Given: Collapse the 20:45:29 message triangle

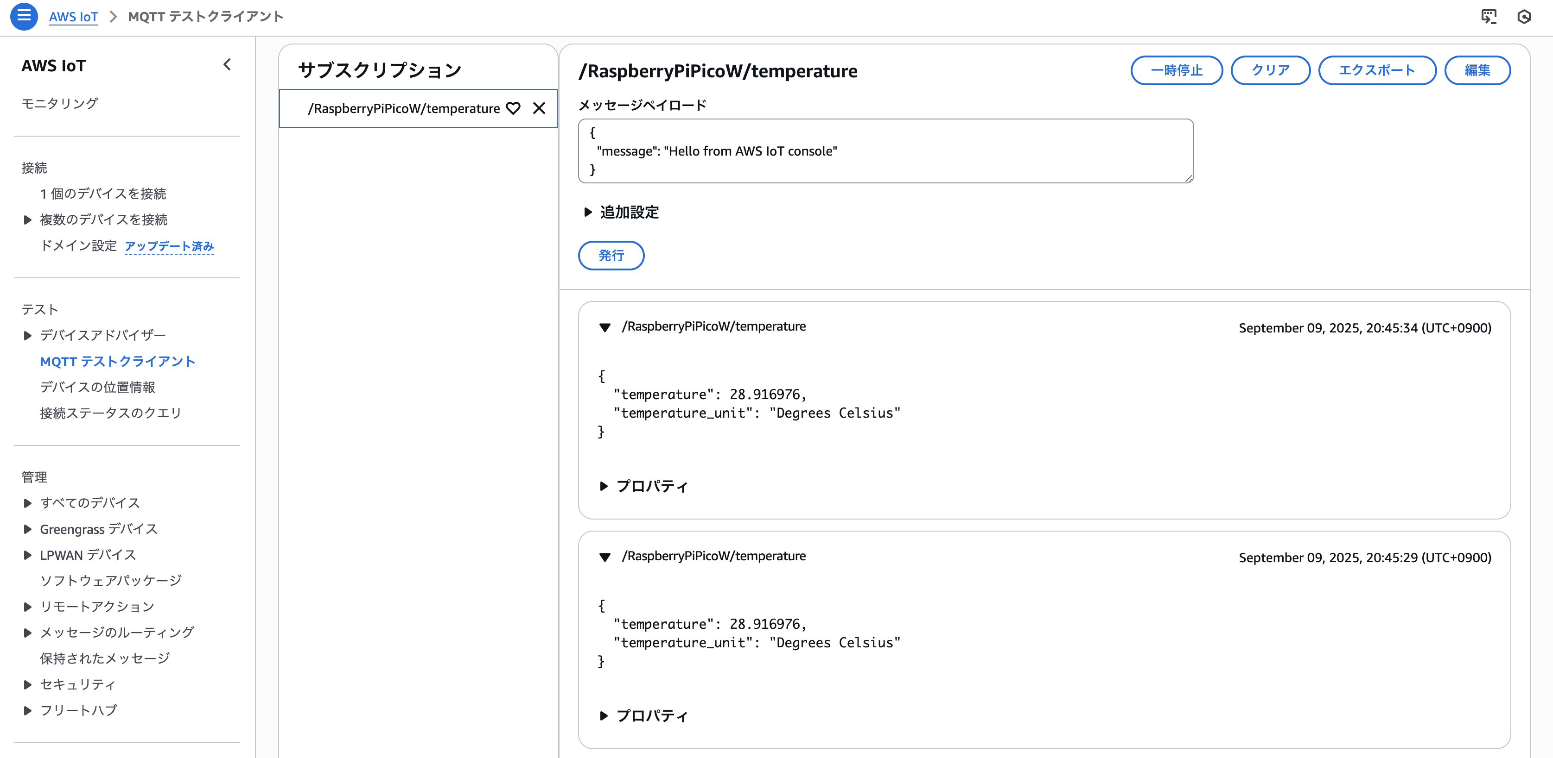Looking at the screenshot, I should pyautogui.click(x=605, y=557).
